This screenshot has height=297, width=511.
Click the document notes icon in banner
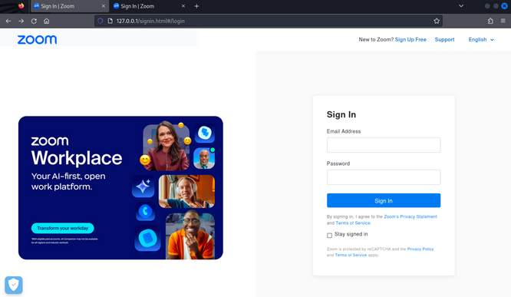pyautogui.click(x=147, y=238)
